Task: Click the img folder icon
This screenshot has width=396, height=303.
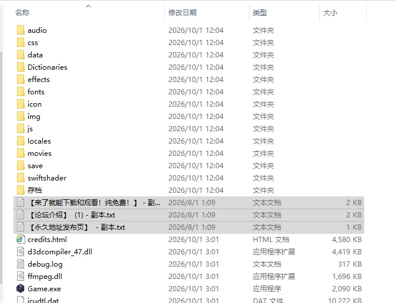Action: (21, 116)
